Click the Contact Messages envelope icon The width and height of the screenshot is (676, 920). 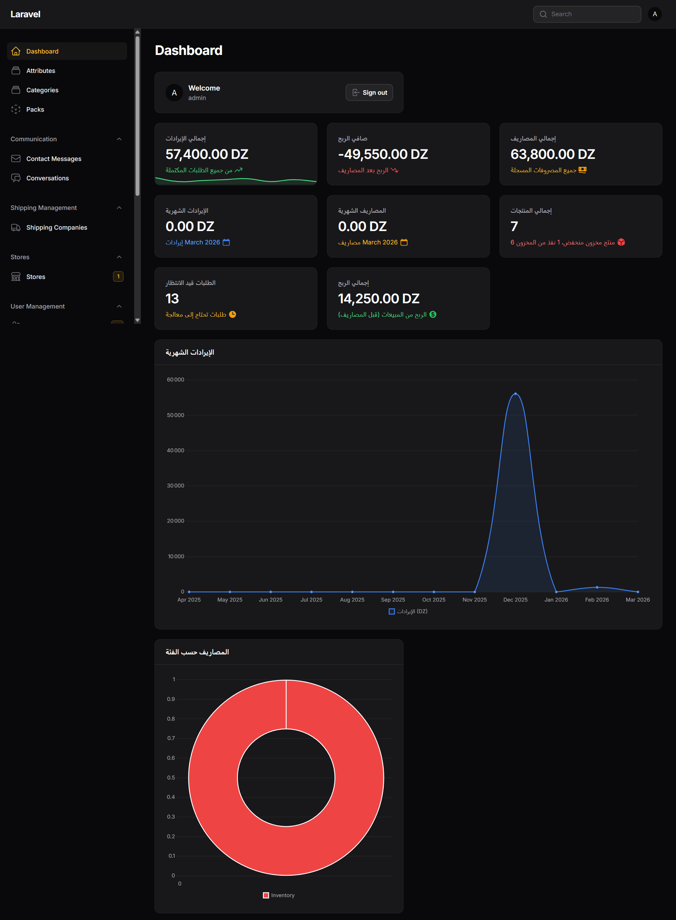click(x=15, y=158)
